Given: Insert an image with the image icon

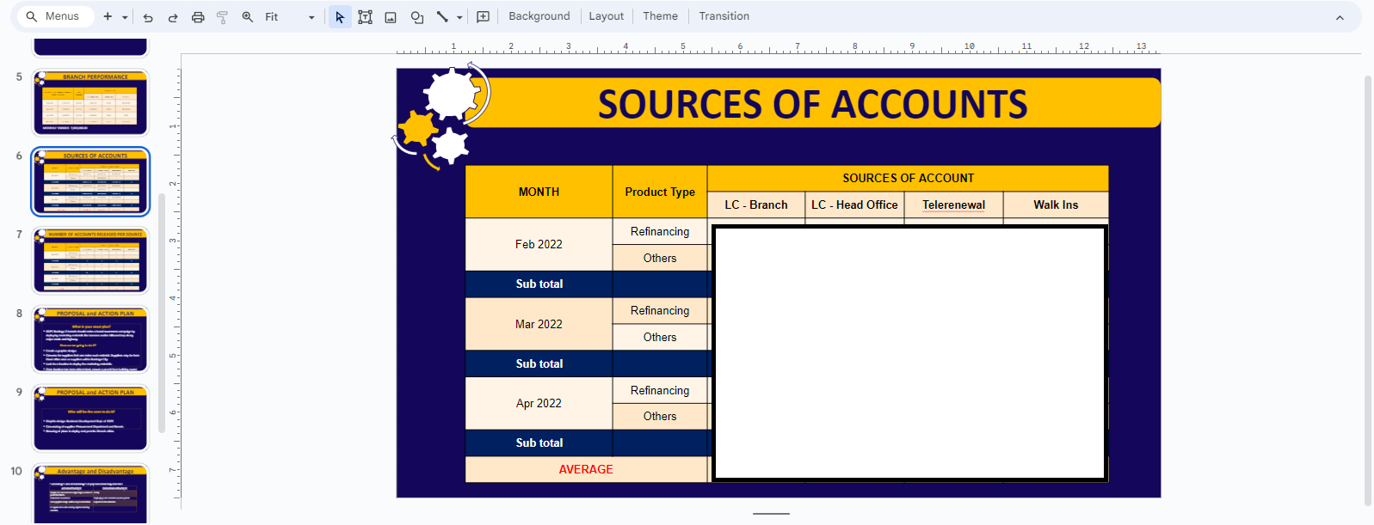Looking at the screenshot, I should (x=391, y=17).
